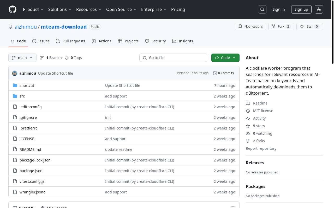Expand the Open Source menu
Image resolution: width=334 pixels, height=208 pixels.
click(121, 9)
